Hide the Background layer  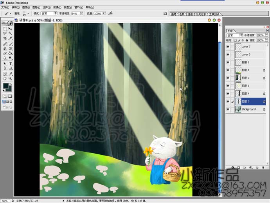click(x=228, y=109)
